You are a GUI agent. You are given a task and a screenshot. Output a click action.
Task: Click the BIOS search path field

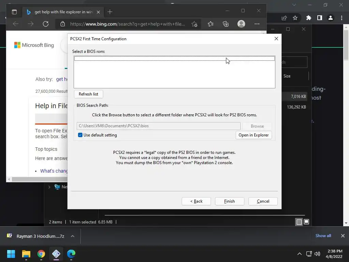tap(158, 126)
